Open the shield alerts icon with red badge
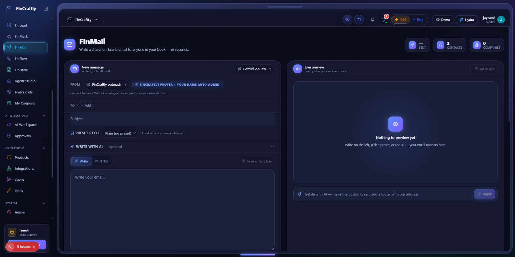Screen dimensions: 515x257 [384, 20]
